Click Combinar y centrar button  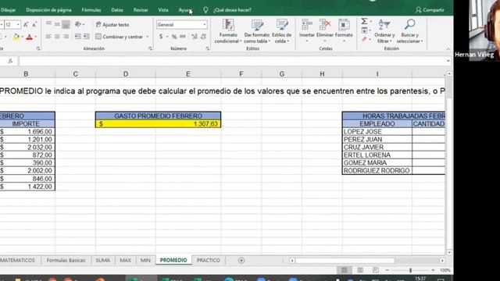tap(120, 37)
